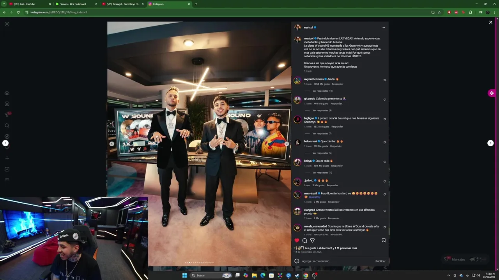This screenshot has width=499, height=280.
Task: Open a new browser tab
Action: [x=196, y=4]
